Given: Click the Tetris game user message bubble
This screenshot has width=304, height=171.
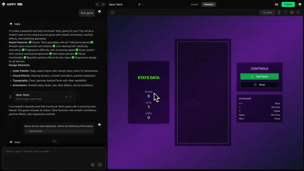Looking at the screenshot, I should tap(87, 13).
